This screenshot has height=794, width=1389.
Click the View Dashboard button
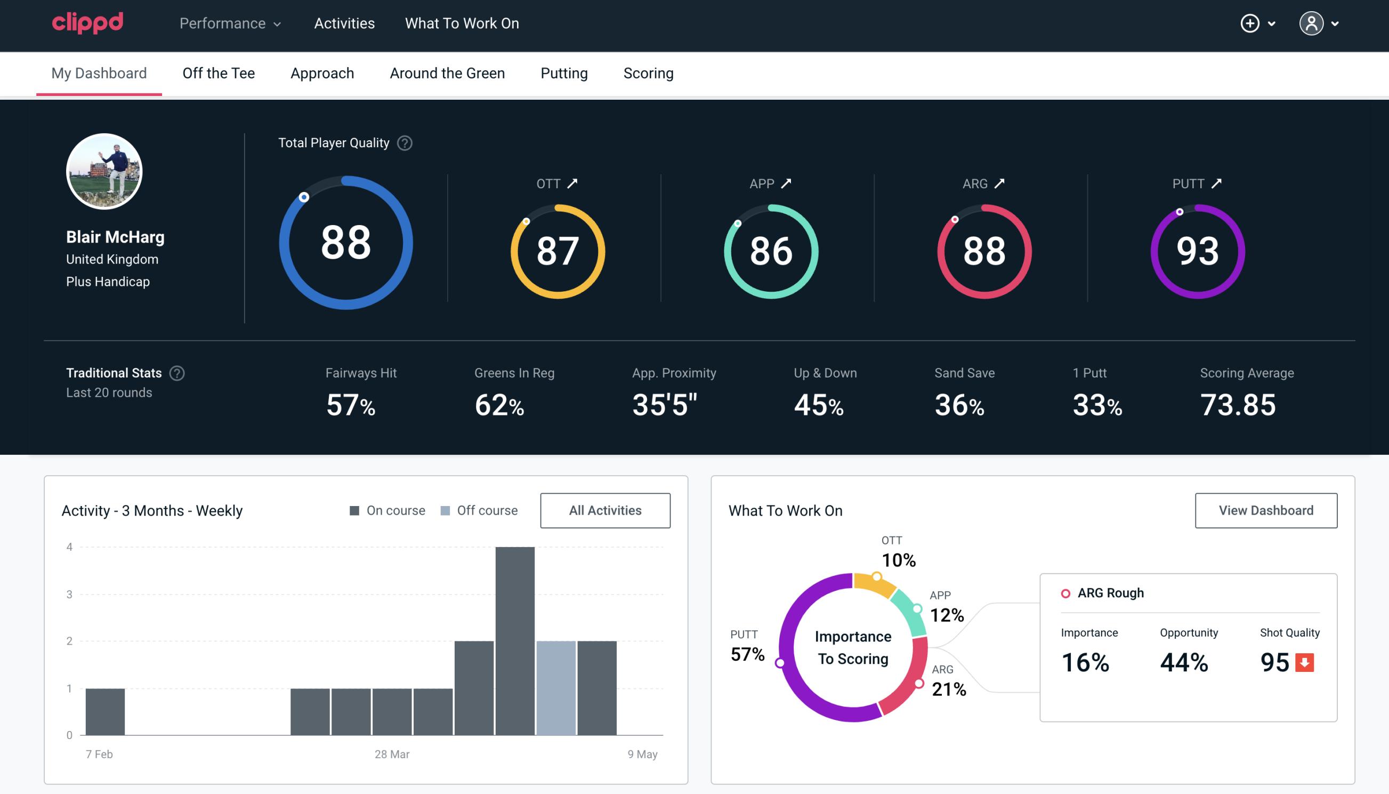(x=1266, y=510)
